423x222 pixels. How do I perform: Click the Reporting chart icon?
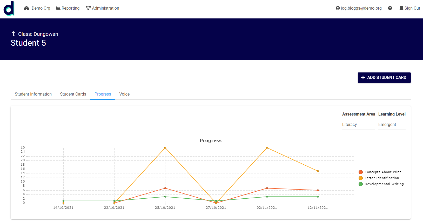point(58,8)
